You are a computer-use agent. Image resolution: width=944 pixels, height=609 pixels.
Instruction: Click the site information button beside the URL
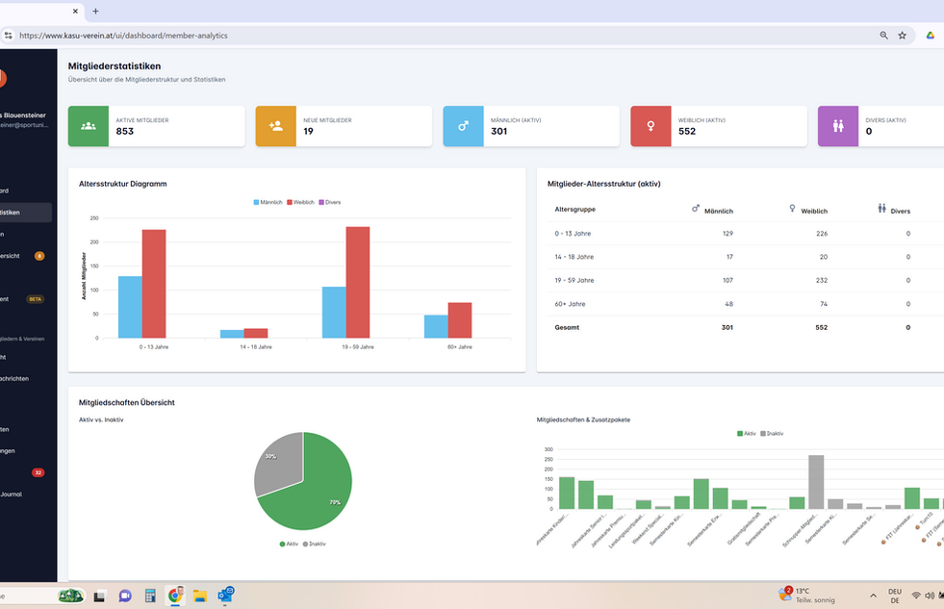[x=9, y=36]
